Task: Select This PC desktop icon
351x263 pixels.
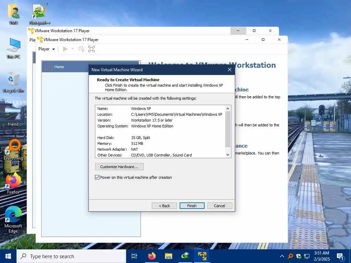Action: pos(13,48)
